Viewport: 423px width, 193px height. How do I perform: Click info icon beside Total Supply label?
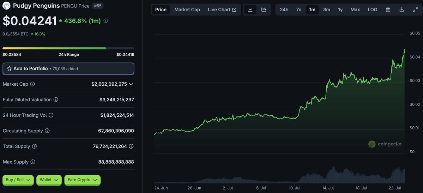pos(34,146)
